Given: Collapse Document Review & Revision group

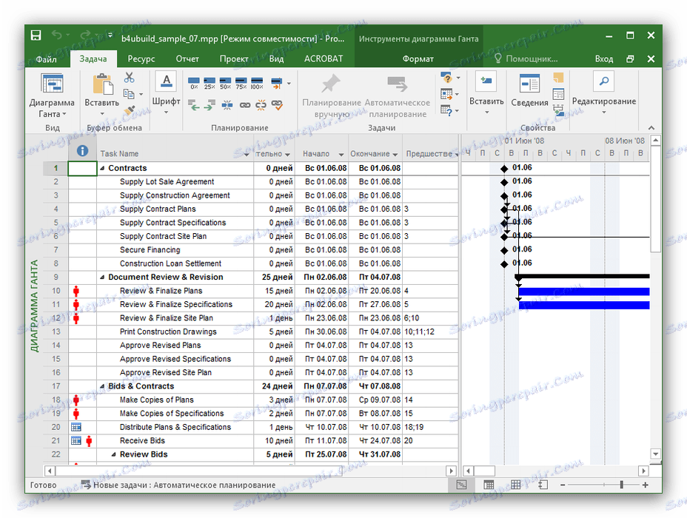Looking at the screenshot, I should tap(102, 277).
